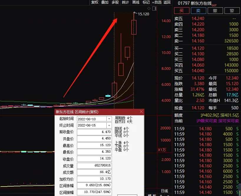The image size is (241, 196).
Task: Click the diamond icon above the chart
Action: click(x=149, y=9)
